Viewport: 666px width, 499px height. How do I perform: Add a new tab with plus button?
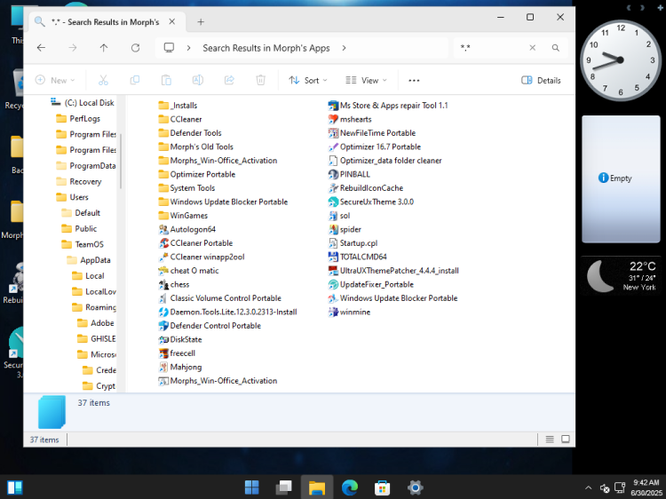click(201, 22)
